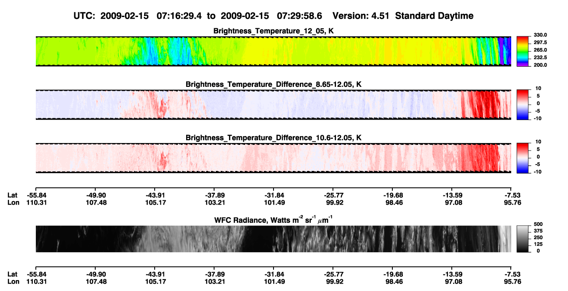Click latitude -31.84 on the axis above WFC panel
This screenshot has width=568, height=291.
click(x=273, y=195)
